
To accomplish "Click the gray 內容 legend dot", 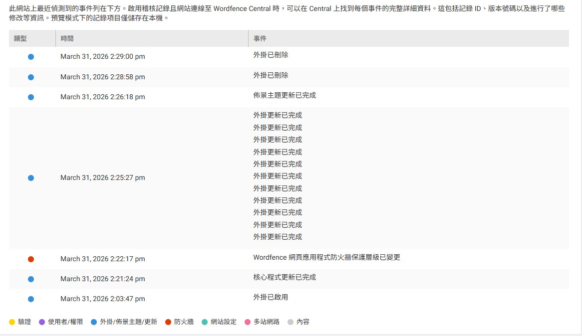I will (291, 322).
